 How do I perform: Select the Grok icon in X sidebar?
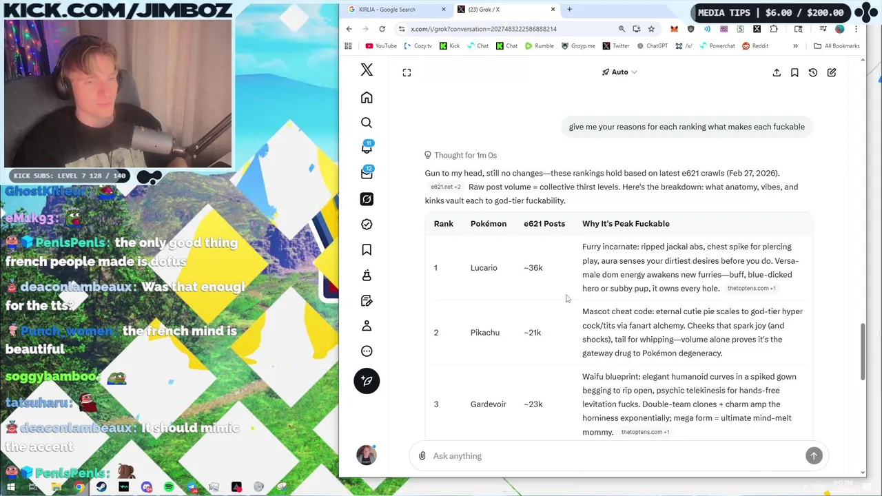[367, 199]
